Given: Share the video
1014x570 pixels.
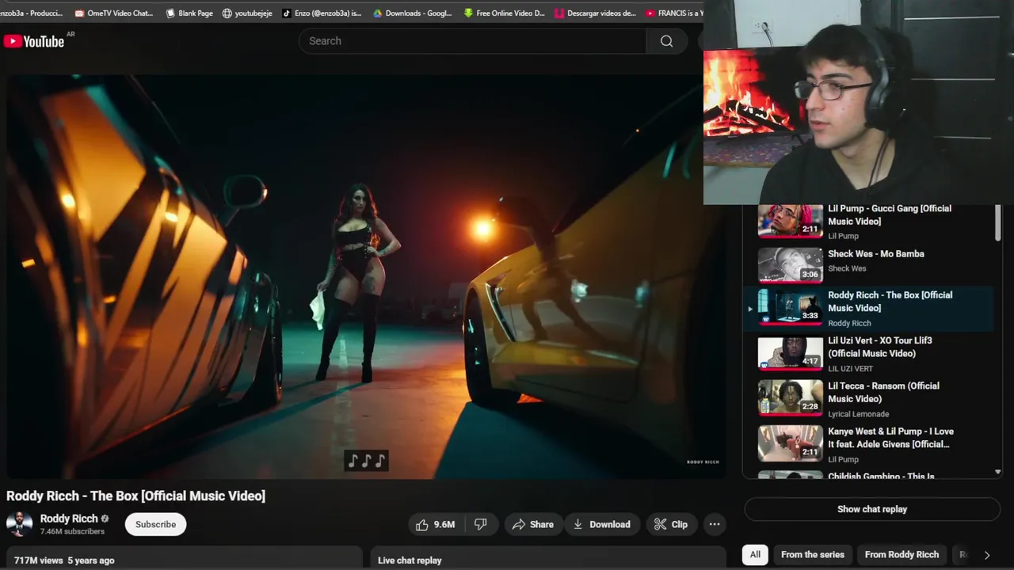Looking at the screenshot, I should [533, 524].
